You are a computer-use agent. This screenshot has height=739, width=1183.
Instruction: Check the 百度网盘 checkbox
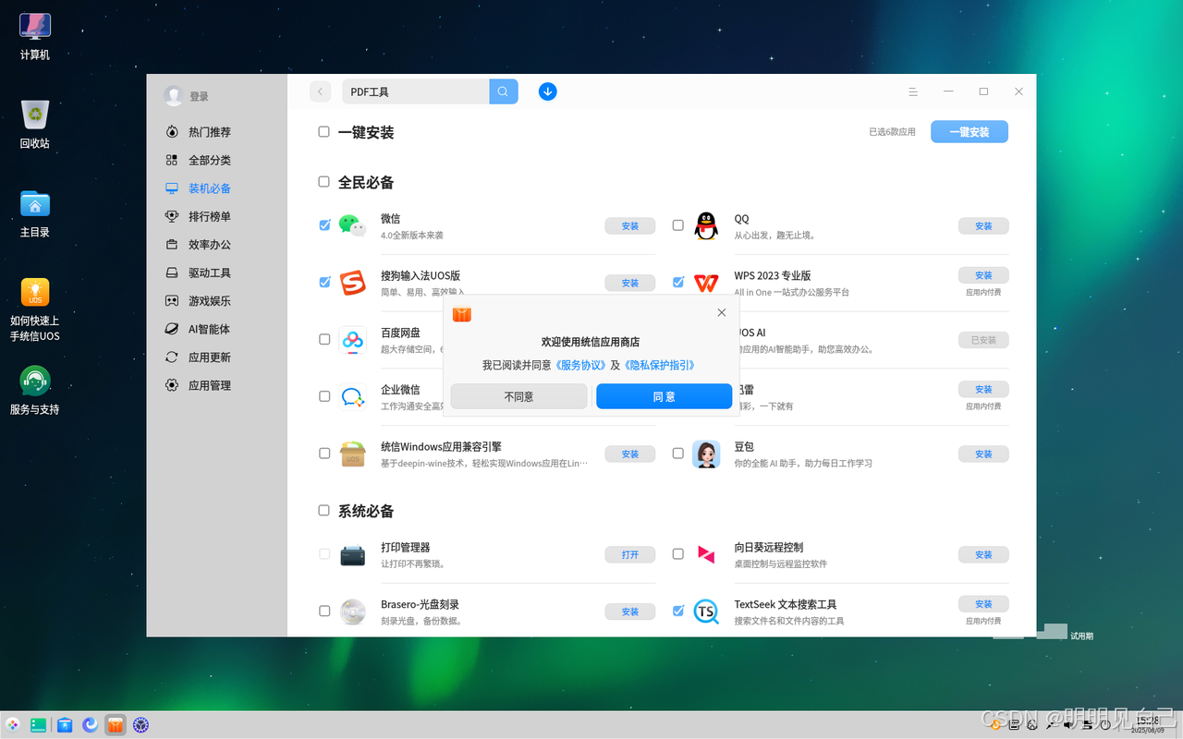pos(324,339)
